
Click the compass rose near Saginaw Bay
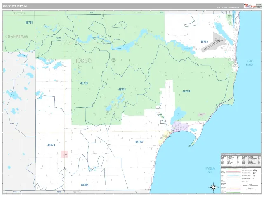pyautogui.click(x=214, y=187)
